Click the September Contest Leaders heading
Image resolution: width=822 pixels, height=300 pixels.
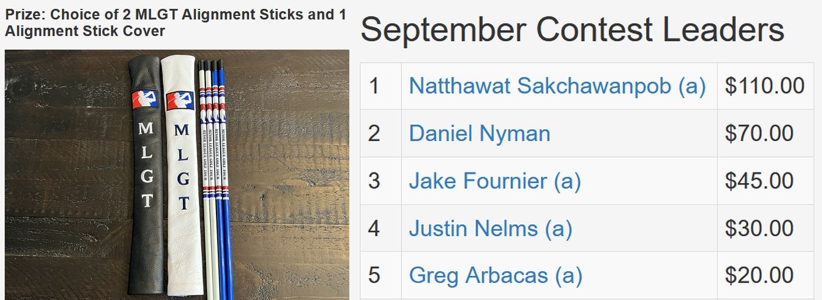click(x=572, y=30)
